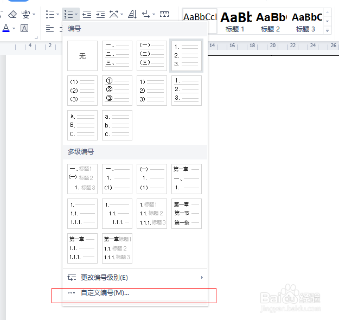Open font group dialog launcher corner icon
The image size is (339, 320).
(36, 38)
